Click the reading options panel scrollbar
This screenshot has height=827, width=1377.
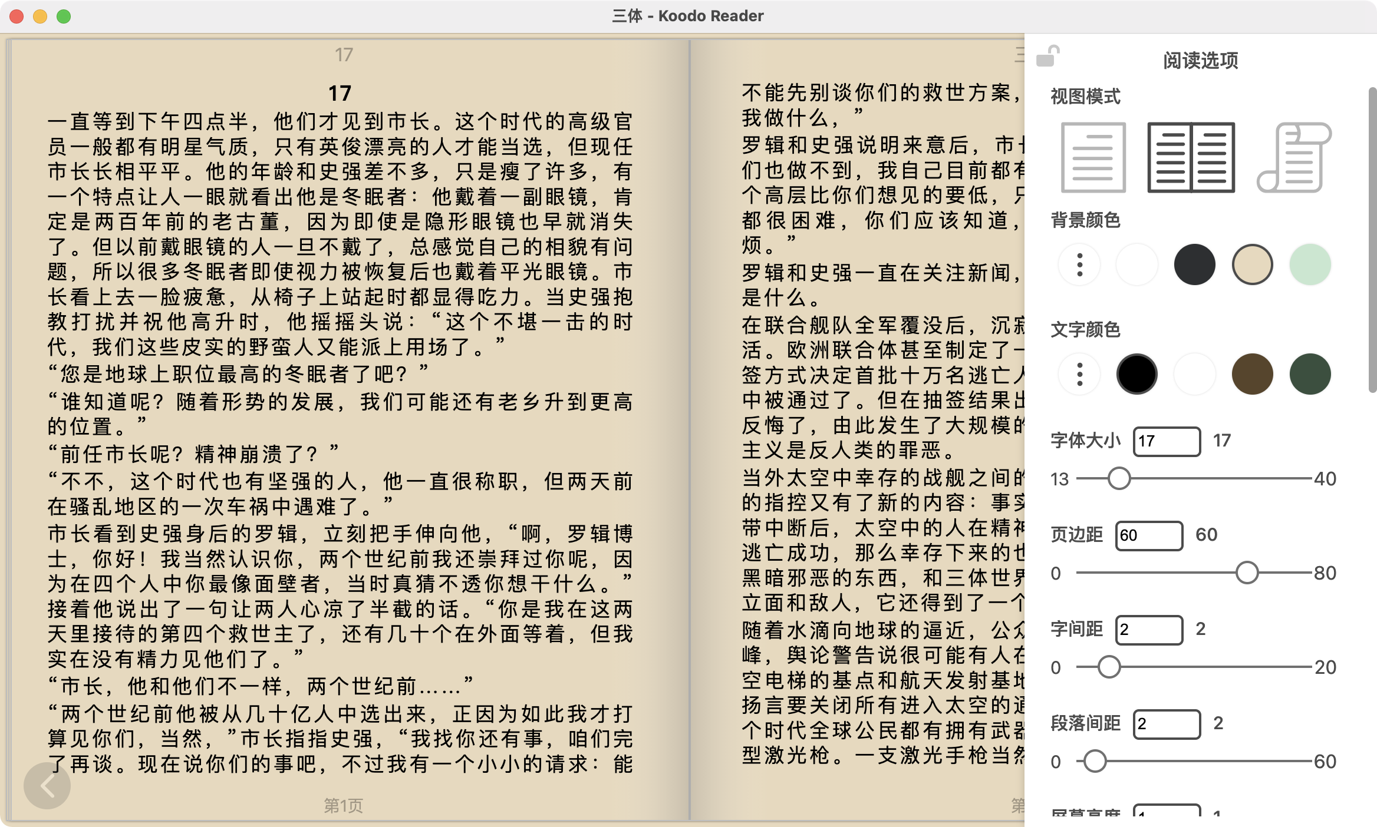pos(1372,240)
